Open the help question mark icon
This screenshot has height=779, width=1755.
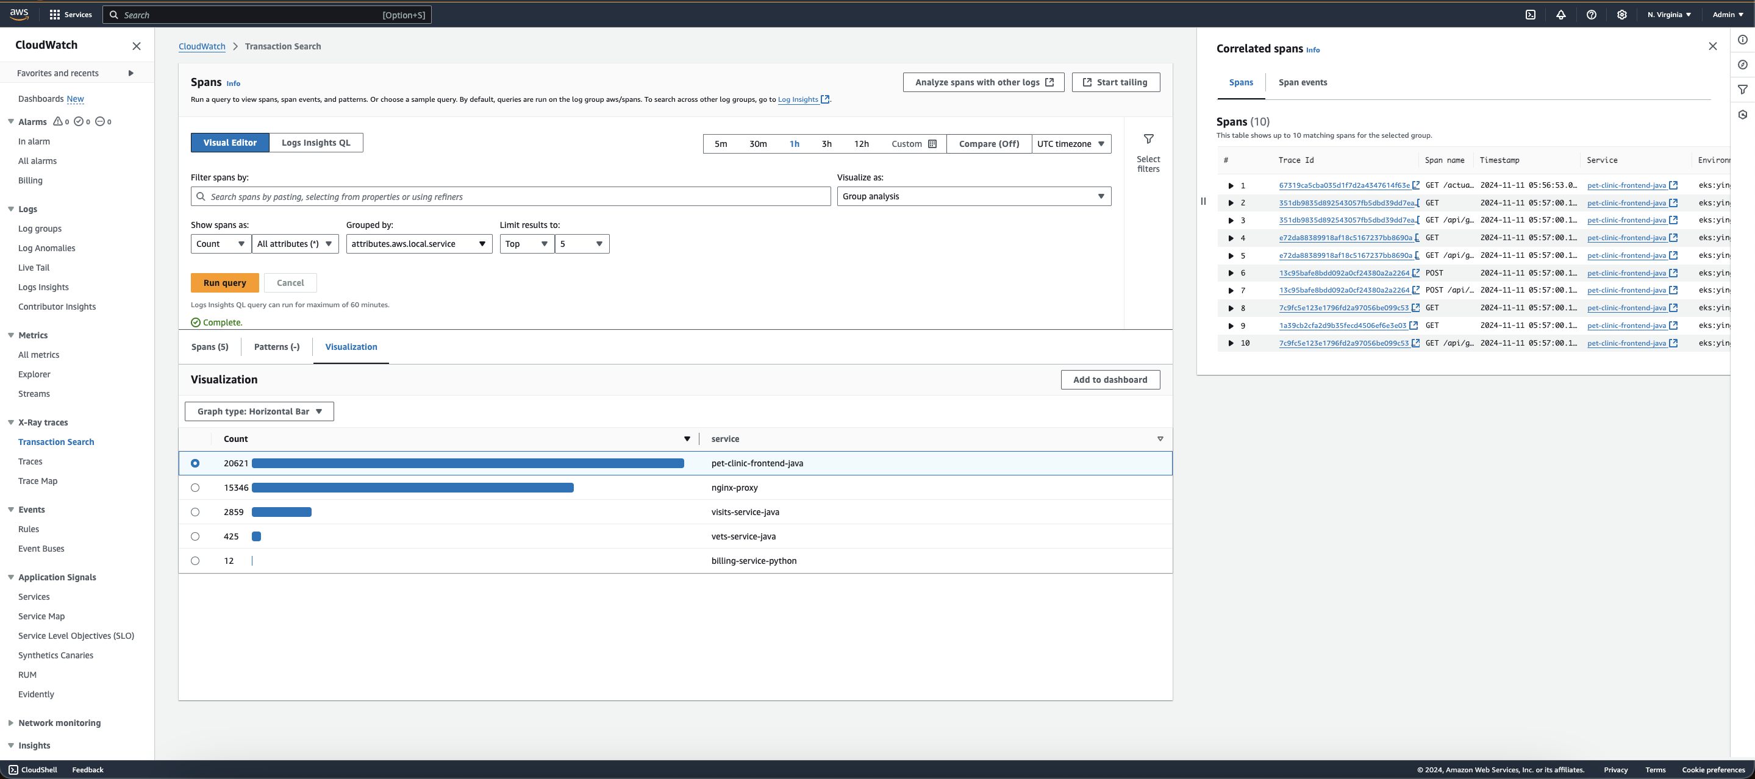pos(1592,14)
